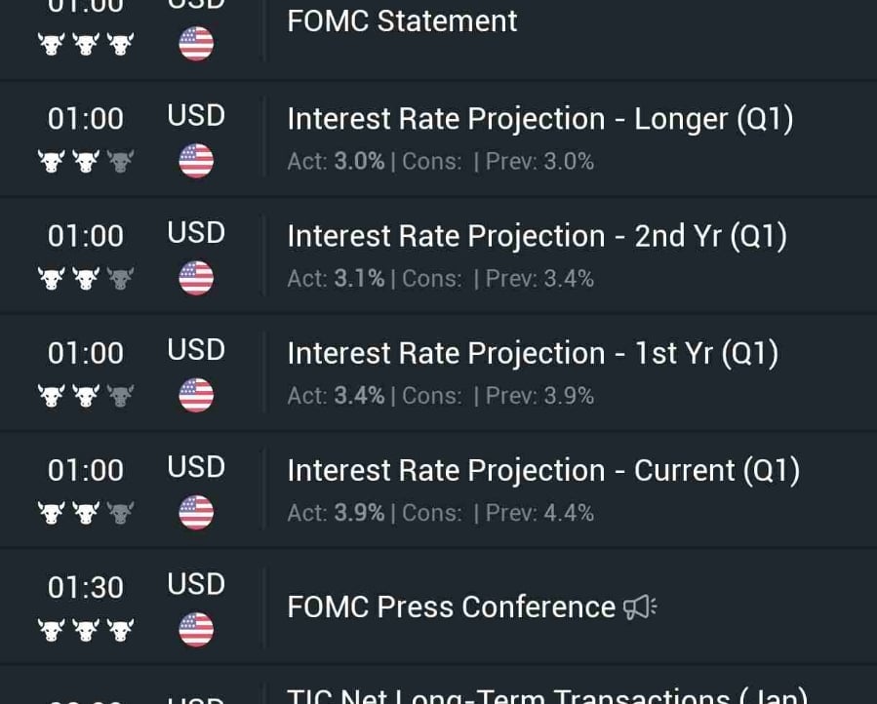Viewport: 877px width, 704px height.
Task: Open Interest Rate Projection - Longer (Q1)
Action: click(x=439, y=139)
